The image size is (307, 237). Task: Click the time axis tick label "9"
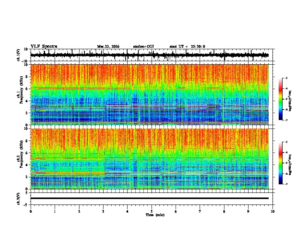(x=248, y=211)
